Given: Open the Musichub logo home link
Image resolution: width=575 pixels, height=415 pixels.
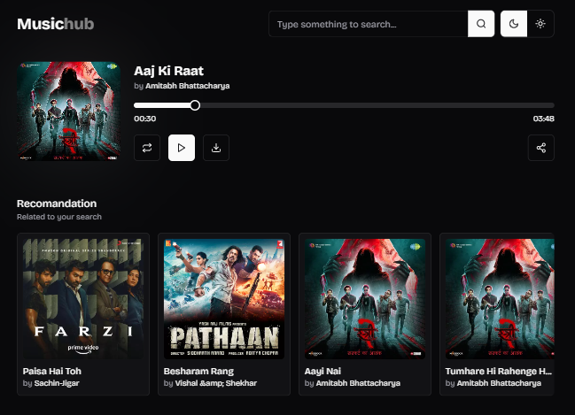Looking at the screenshot, I should pos(55,24).
